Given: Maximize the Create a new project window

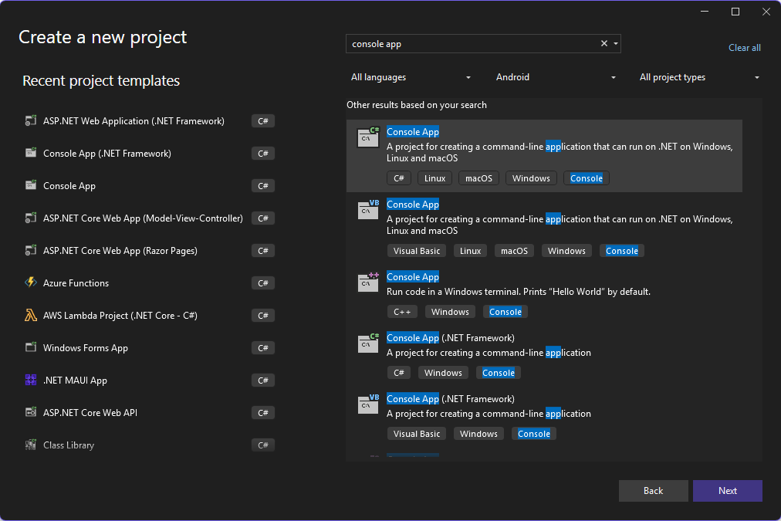Looking at the screenshot, I should [x=735, y=12].
